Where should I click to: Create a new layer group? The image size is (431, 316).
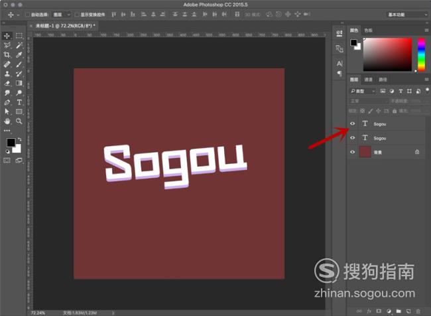[x=399, y=311]
